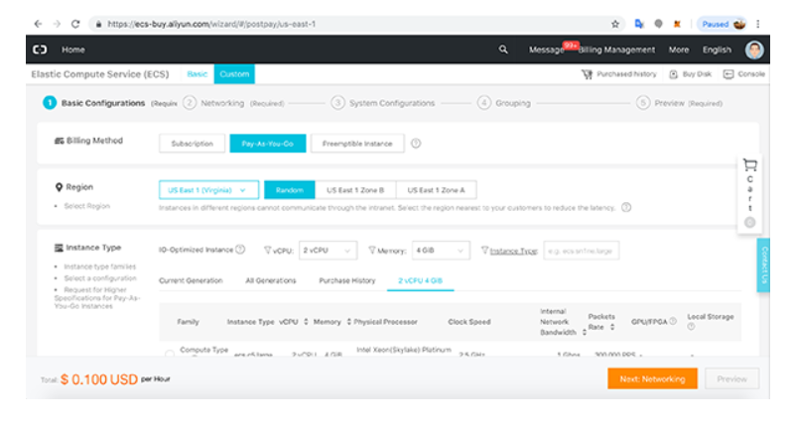Image resolution: width=794 pixels, height=421 pixels.
Task: Open Billing Management menu
Action: 616,50
